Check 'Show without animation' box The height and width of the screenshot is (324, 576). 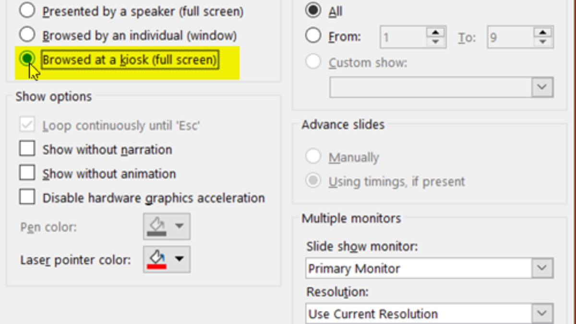(x=27, y=172)
